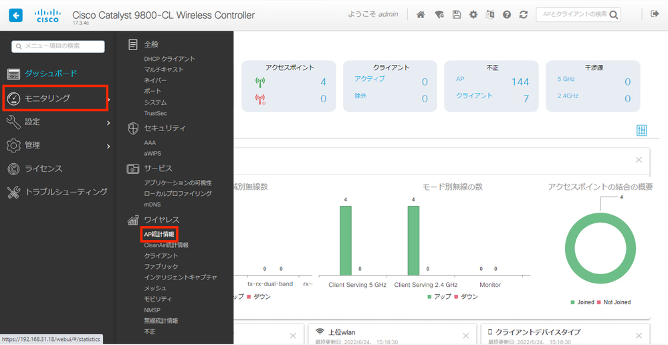The image size is (668, 345).
Task: Click dashboard icon beside ダッシュボード
Action: tap(13, 74)
